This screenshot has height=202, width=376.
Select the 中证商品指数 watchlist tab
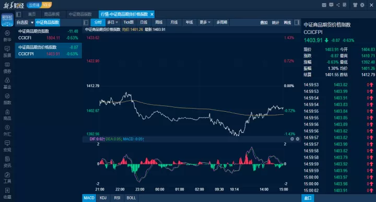coord(48,22)
